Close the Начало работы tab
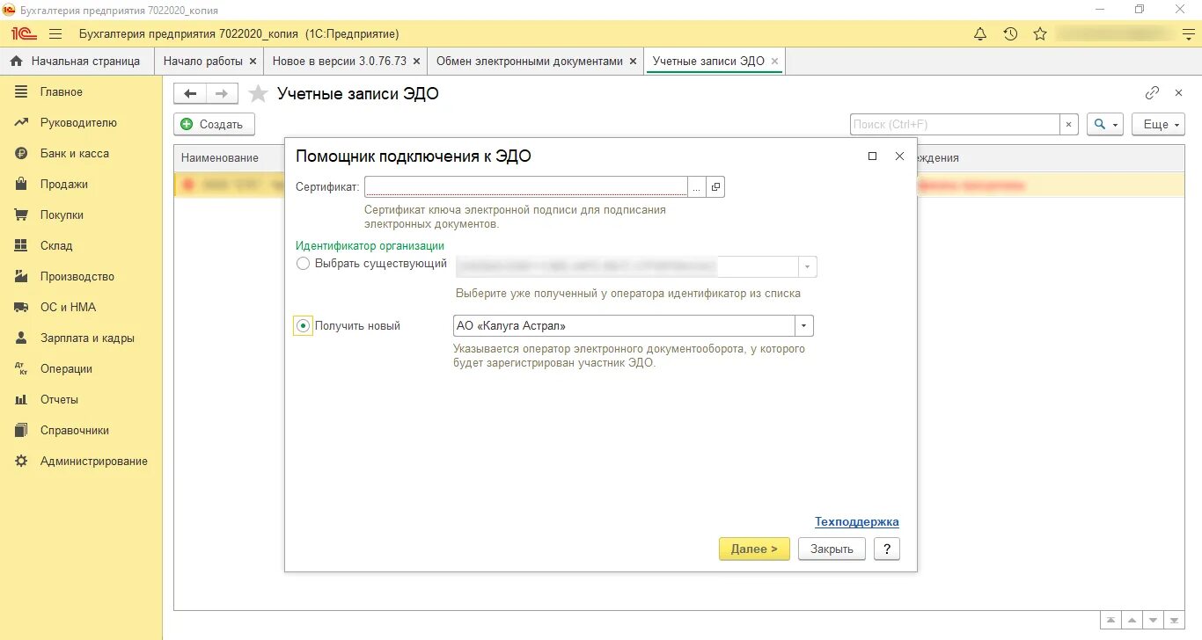The image size is (1202, 640). point(253,62)
